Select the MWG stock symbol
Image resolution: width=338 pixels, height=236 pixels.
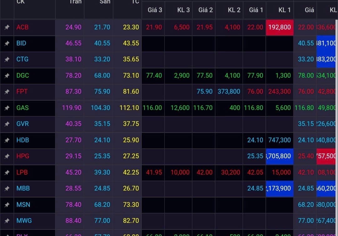tap(24, 220)
